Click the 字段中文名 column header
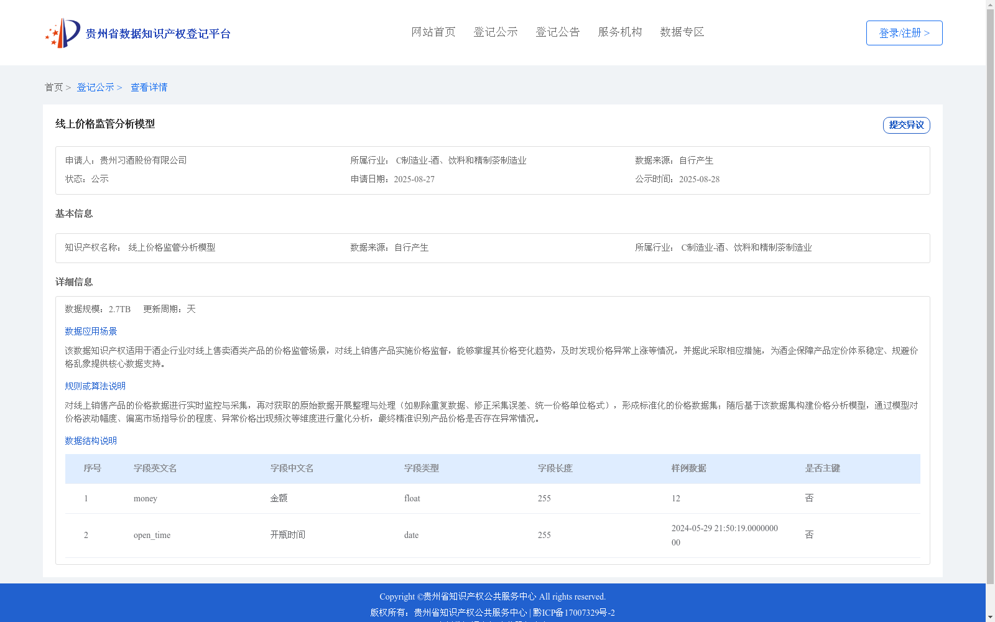This screenshot has width=995, height=622. [x=292, y=468]
